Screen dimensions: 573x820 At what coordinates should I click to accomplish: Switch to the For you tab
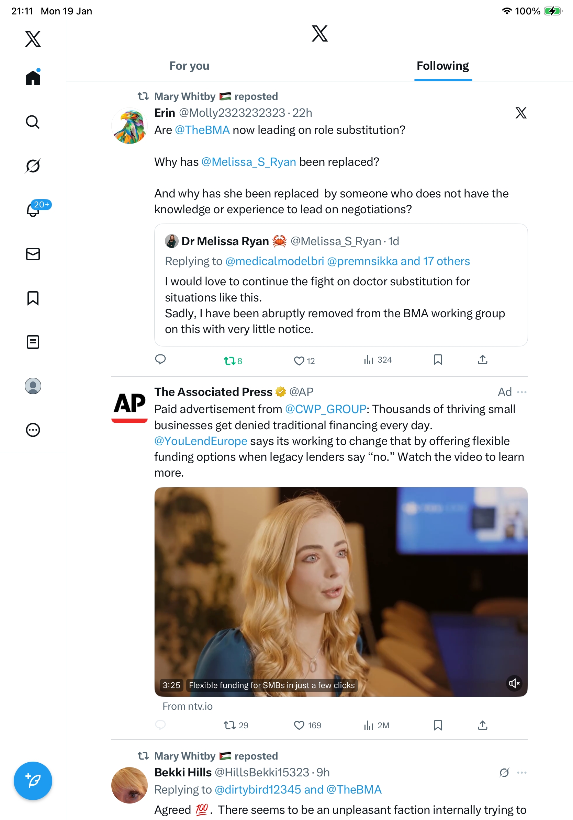pos(189,66)
